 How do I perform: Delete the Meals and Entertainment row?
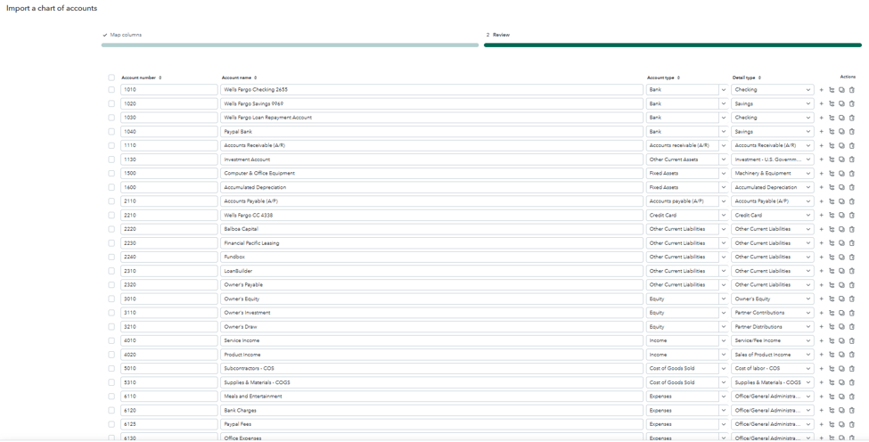tap(852, 397)
